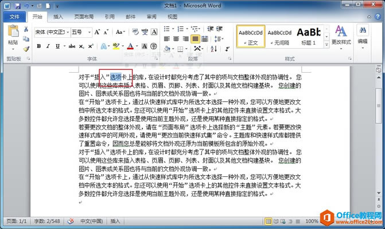This screenshot has height=229, width=385.
Task: Apply the Heading 1 (标题 1) style
Action: click(309, 36)
